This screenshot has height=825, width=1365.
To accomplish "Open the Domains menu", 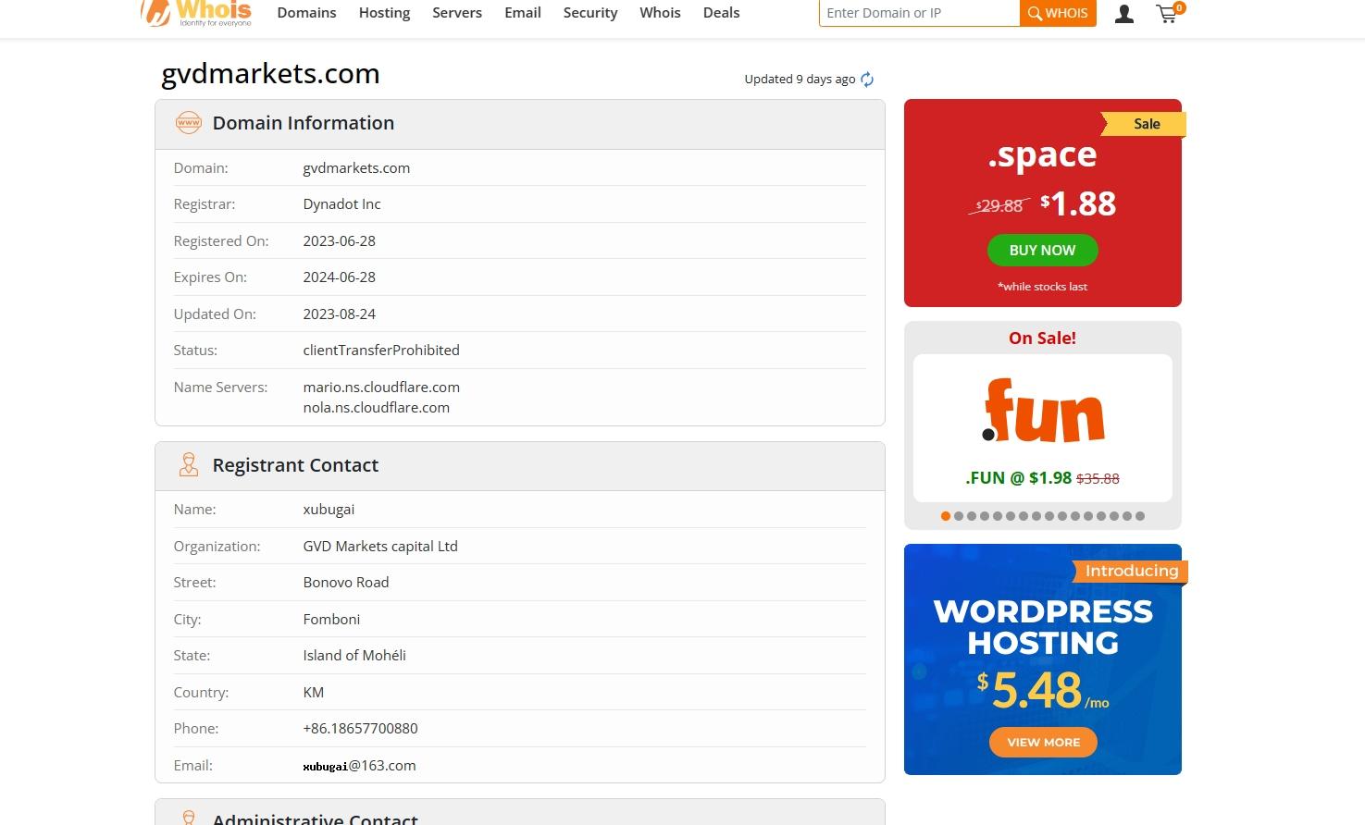I will pyautogui.click(x=306, y=13).
